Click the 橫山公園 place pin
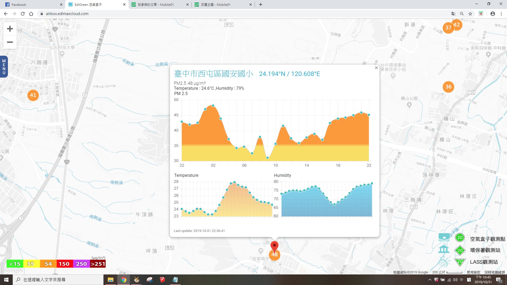Viewport: 507px width, 285px height. click(409, 105)
